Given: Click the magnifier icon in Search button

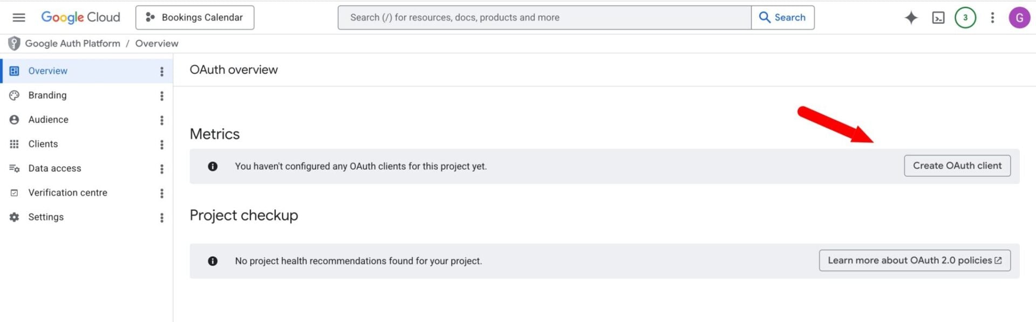Looking at the screenshot, I should pyautogui.click(x=765, y=17).
